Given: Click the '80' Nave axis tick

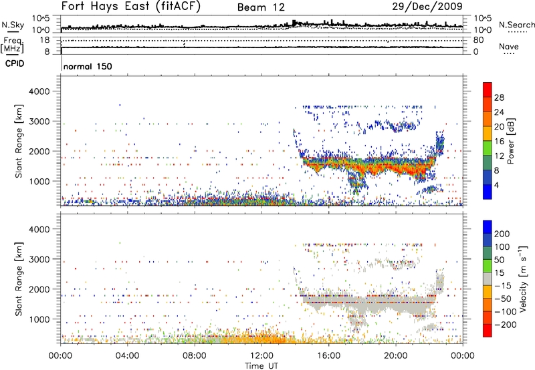Looking at the screenshot, I should point(478,40).
